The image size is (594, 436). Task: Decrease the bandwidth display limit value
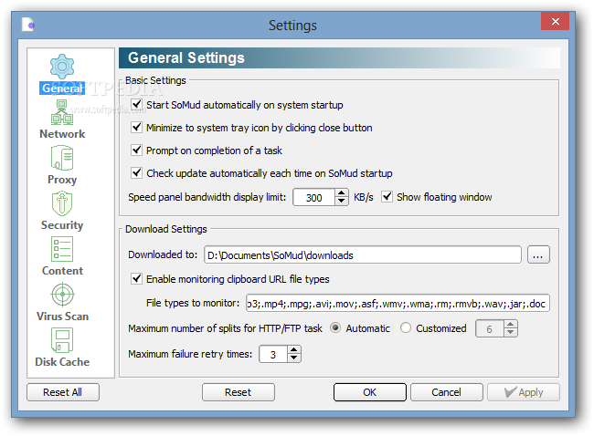click(342, 202)
